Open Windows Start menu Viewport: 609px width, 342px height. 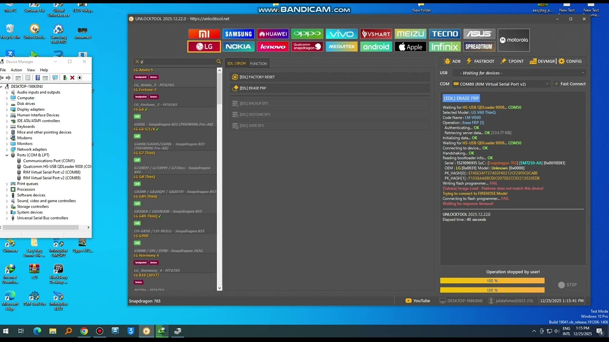click(6, 331)
